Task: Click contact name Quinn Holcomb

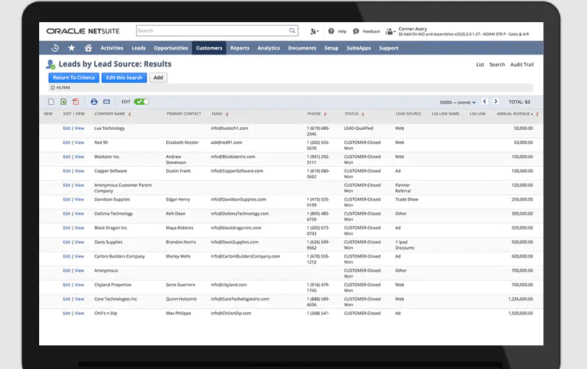Action: 181,299
